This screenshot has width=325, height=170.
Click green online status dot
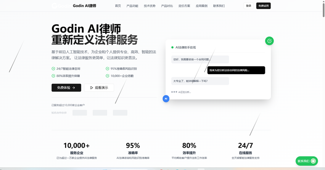click(172, 47)
